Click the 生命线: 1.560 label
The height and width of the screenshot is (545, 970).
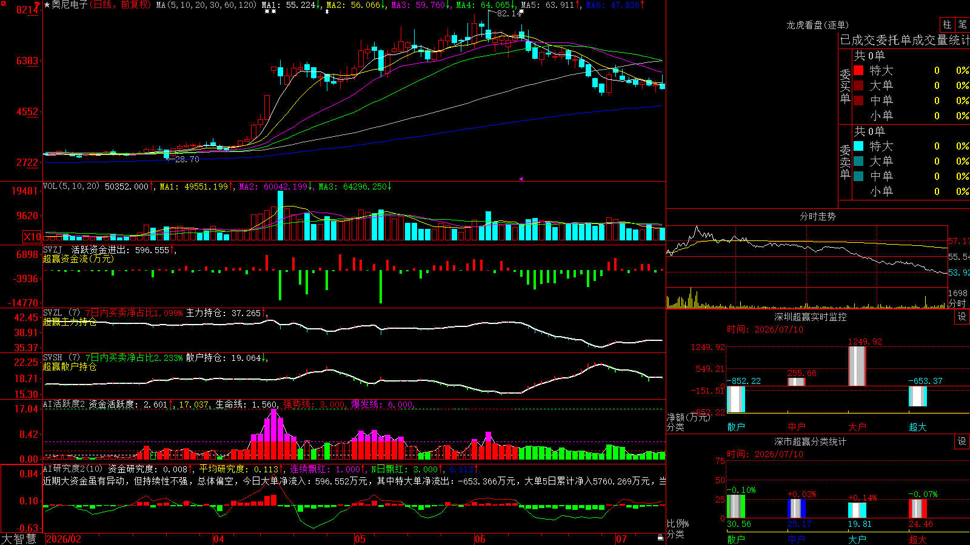247,405
